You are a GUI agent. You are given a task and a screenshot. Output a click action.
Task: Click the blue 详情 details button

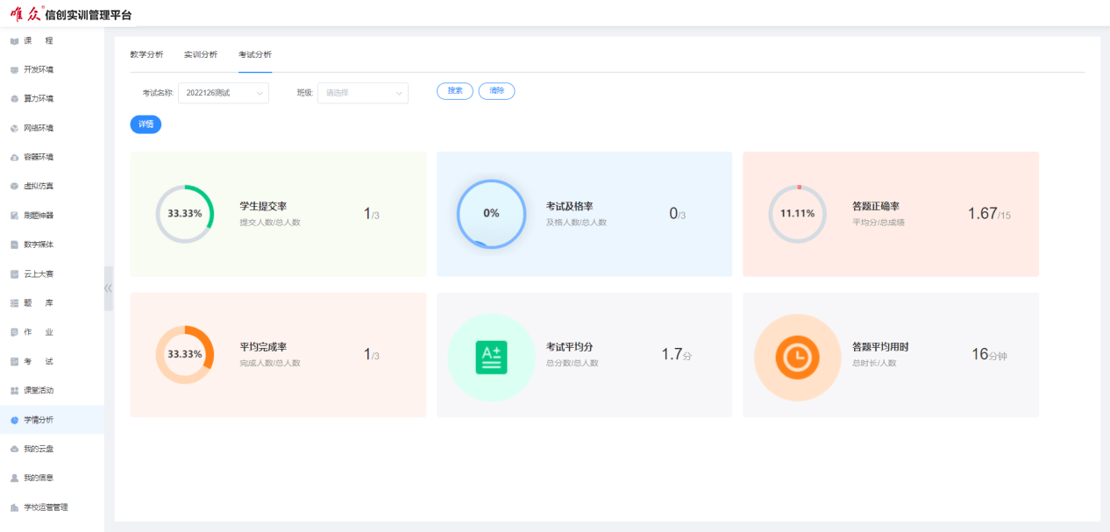(146, 124)
